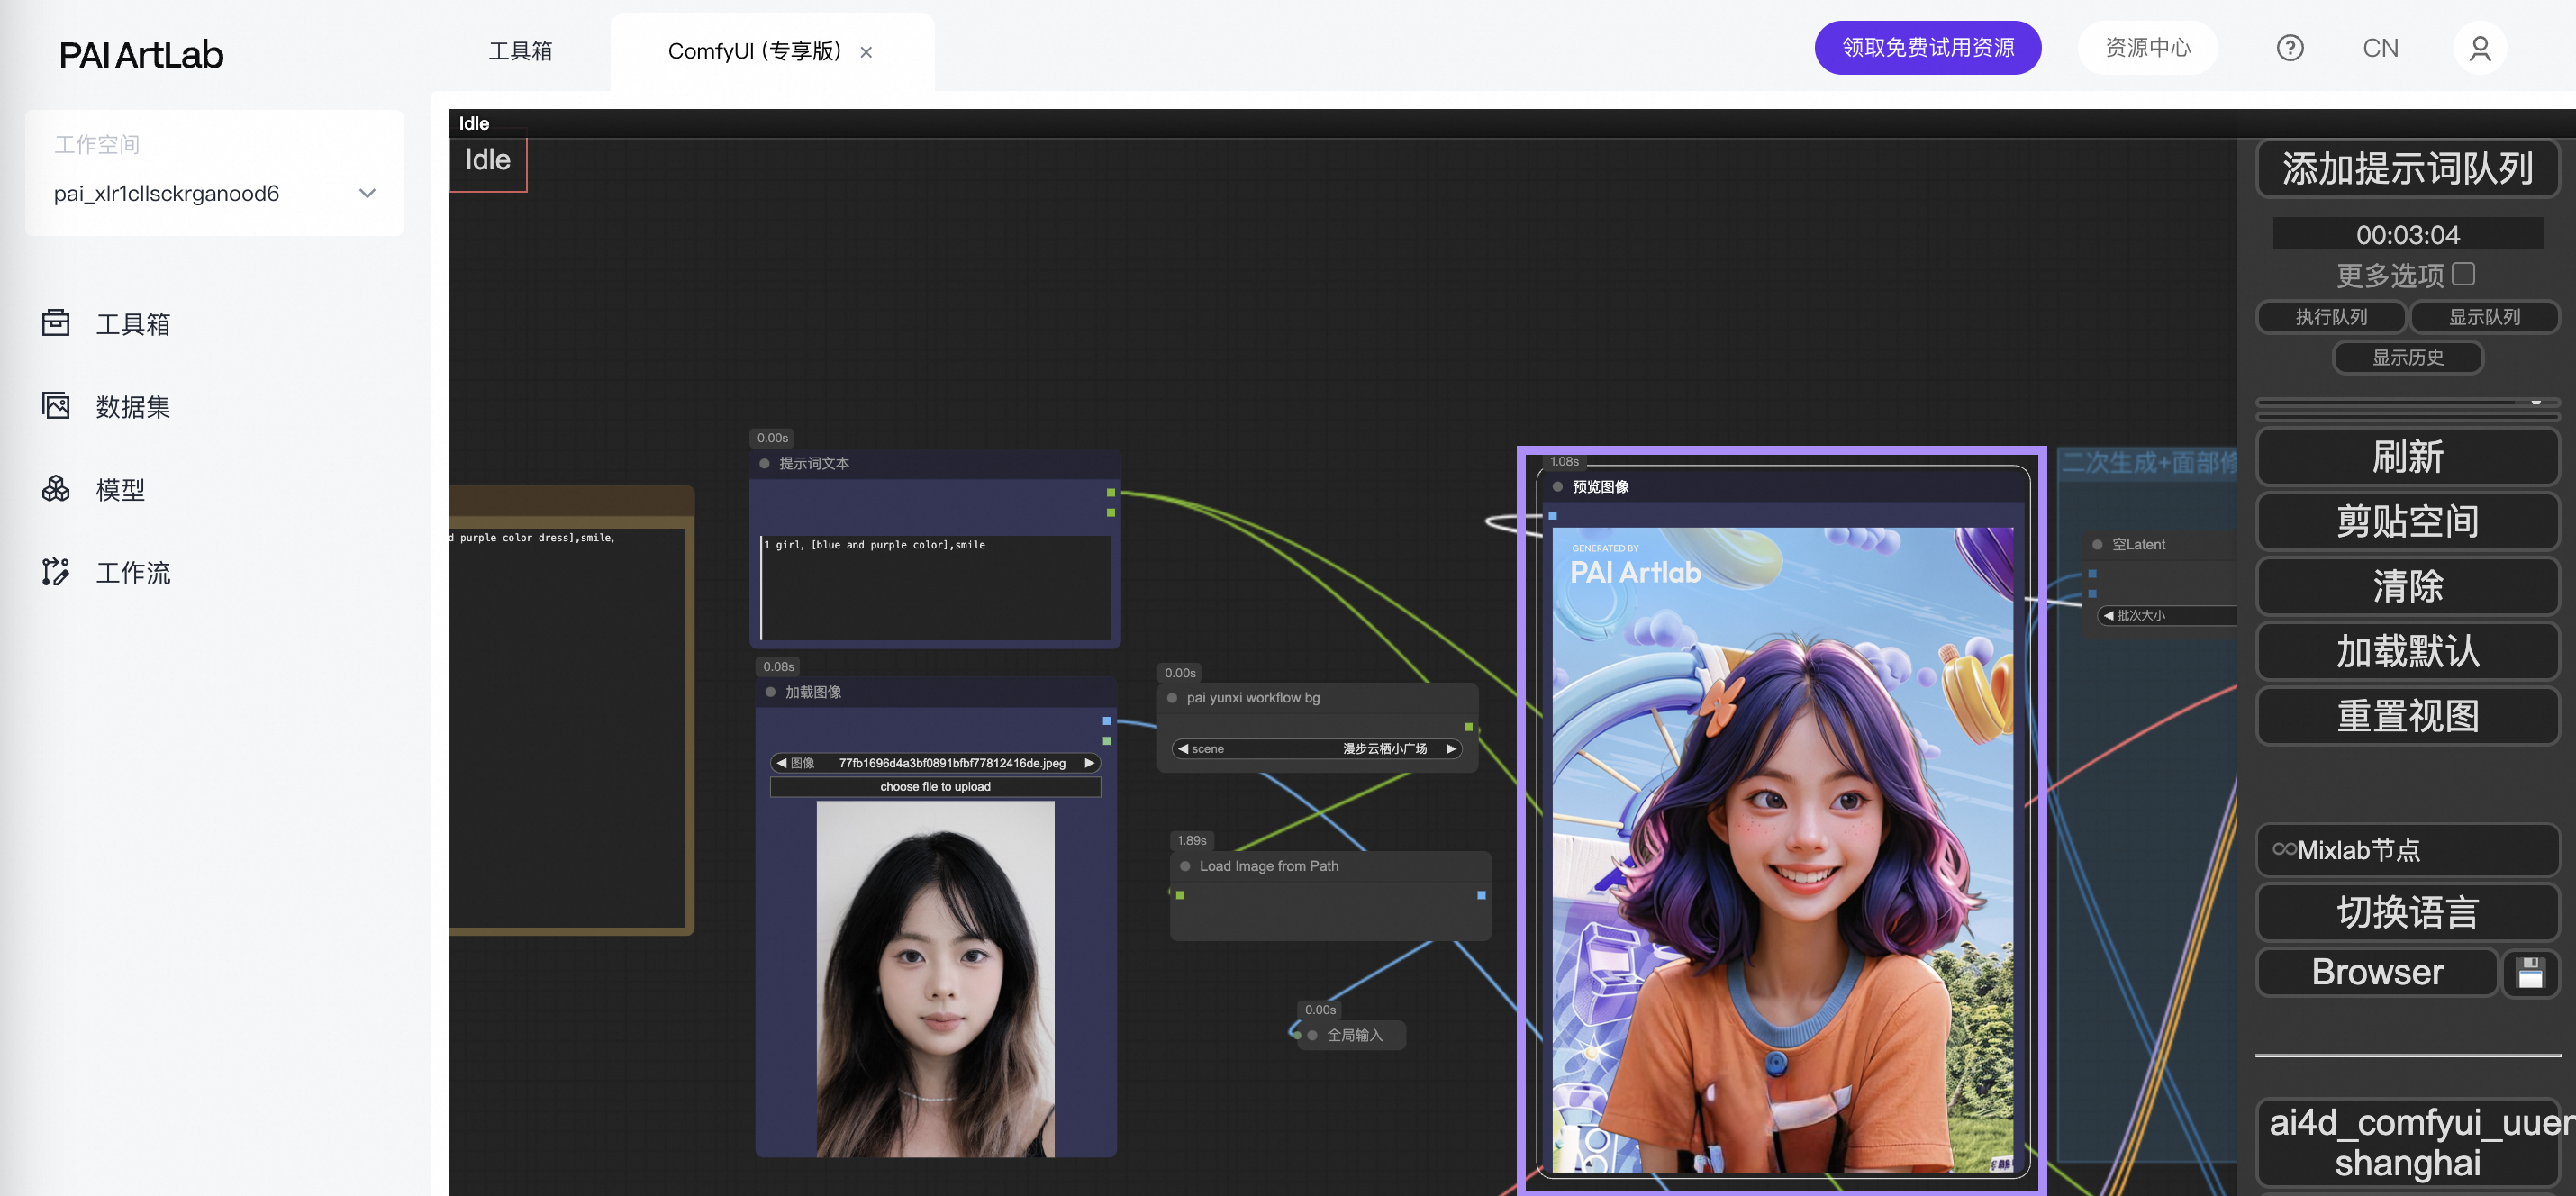Click the prompt text box containing '1 girl'
The height and width of the screenshot is (1196, 2576).
935,587
